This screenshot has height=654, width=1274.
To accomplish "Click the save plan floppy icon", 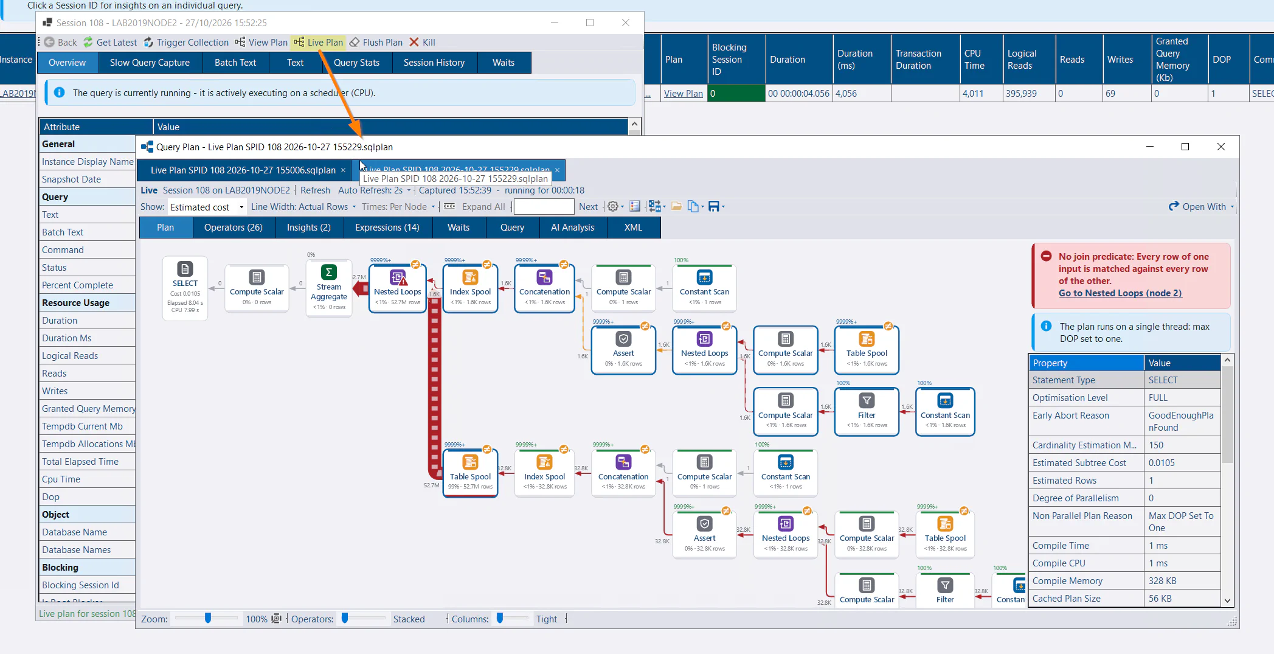I will [x=714, y=207].
